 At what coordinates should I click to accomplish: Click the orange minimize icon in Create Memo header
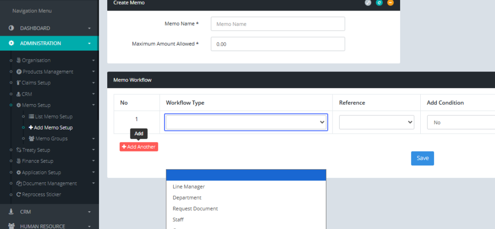[x=390, y=3]
